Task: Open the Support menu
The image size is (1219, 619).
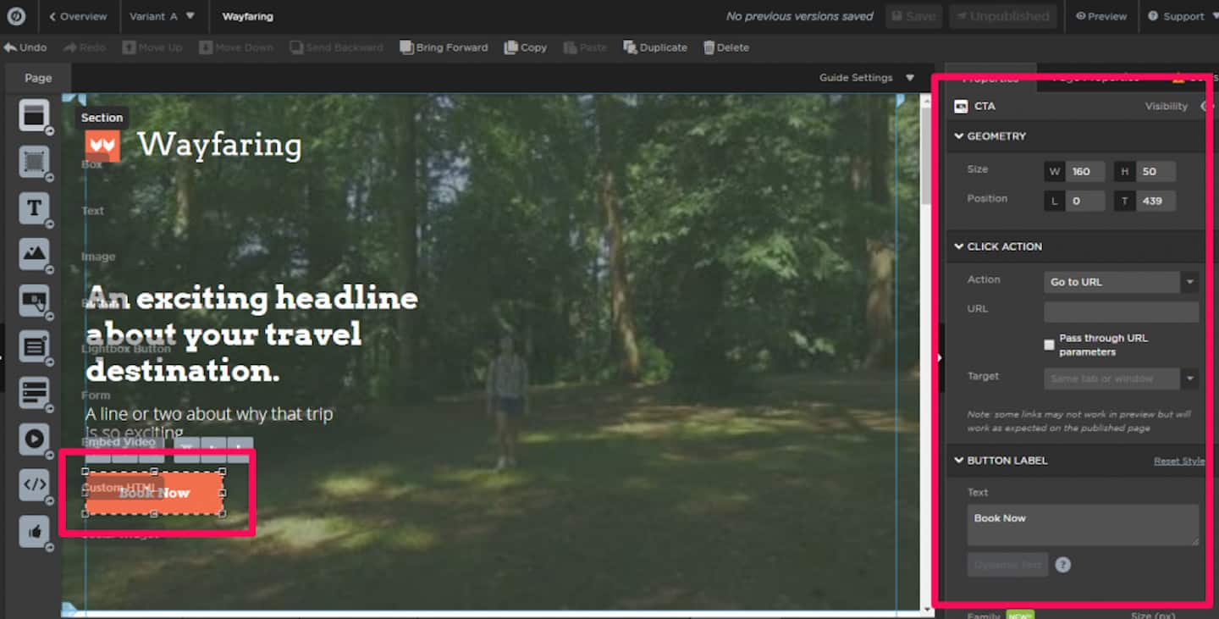Action: point(1183,16)
